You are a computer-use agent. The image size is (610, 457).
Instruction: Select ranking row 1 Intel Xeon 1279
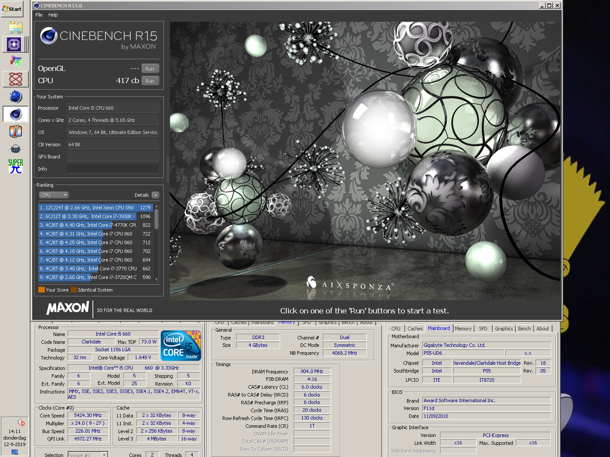tap(95, 208)
